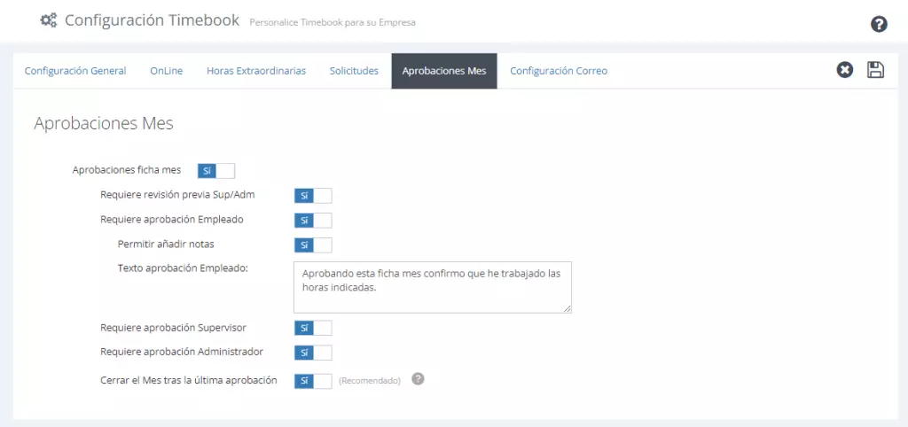Click the gears icon beside Configuración Timebook

coord(49,21)
